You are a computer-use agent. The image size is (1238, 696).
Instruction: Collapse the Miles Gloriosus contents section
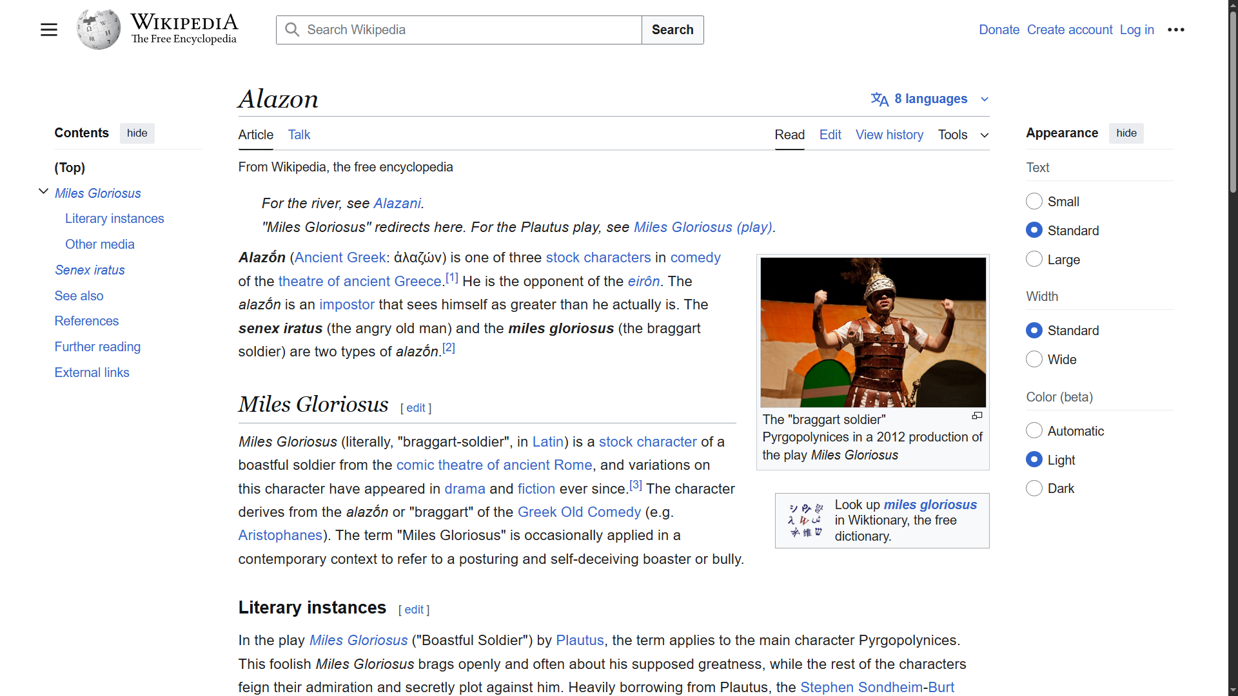click(43, 191)
